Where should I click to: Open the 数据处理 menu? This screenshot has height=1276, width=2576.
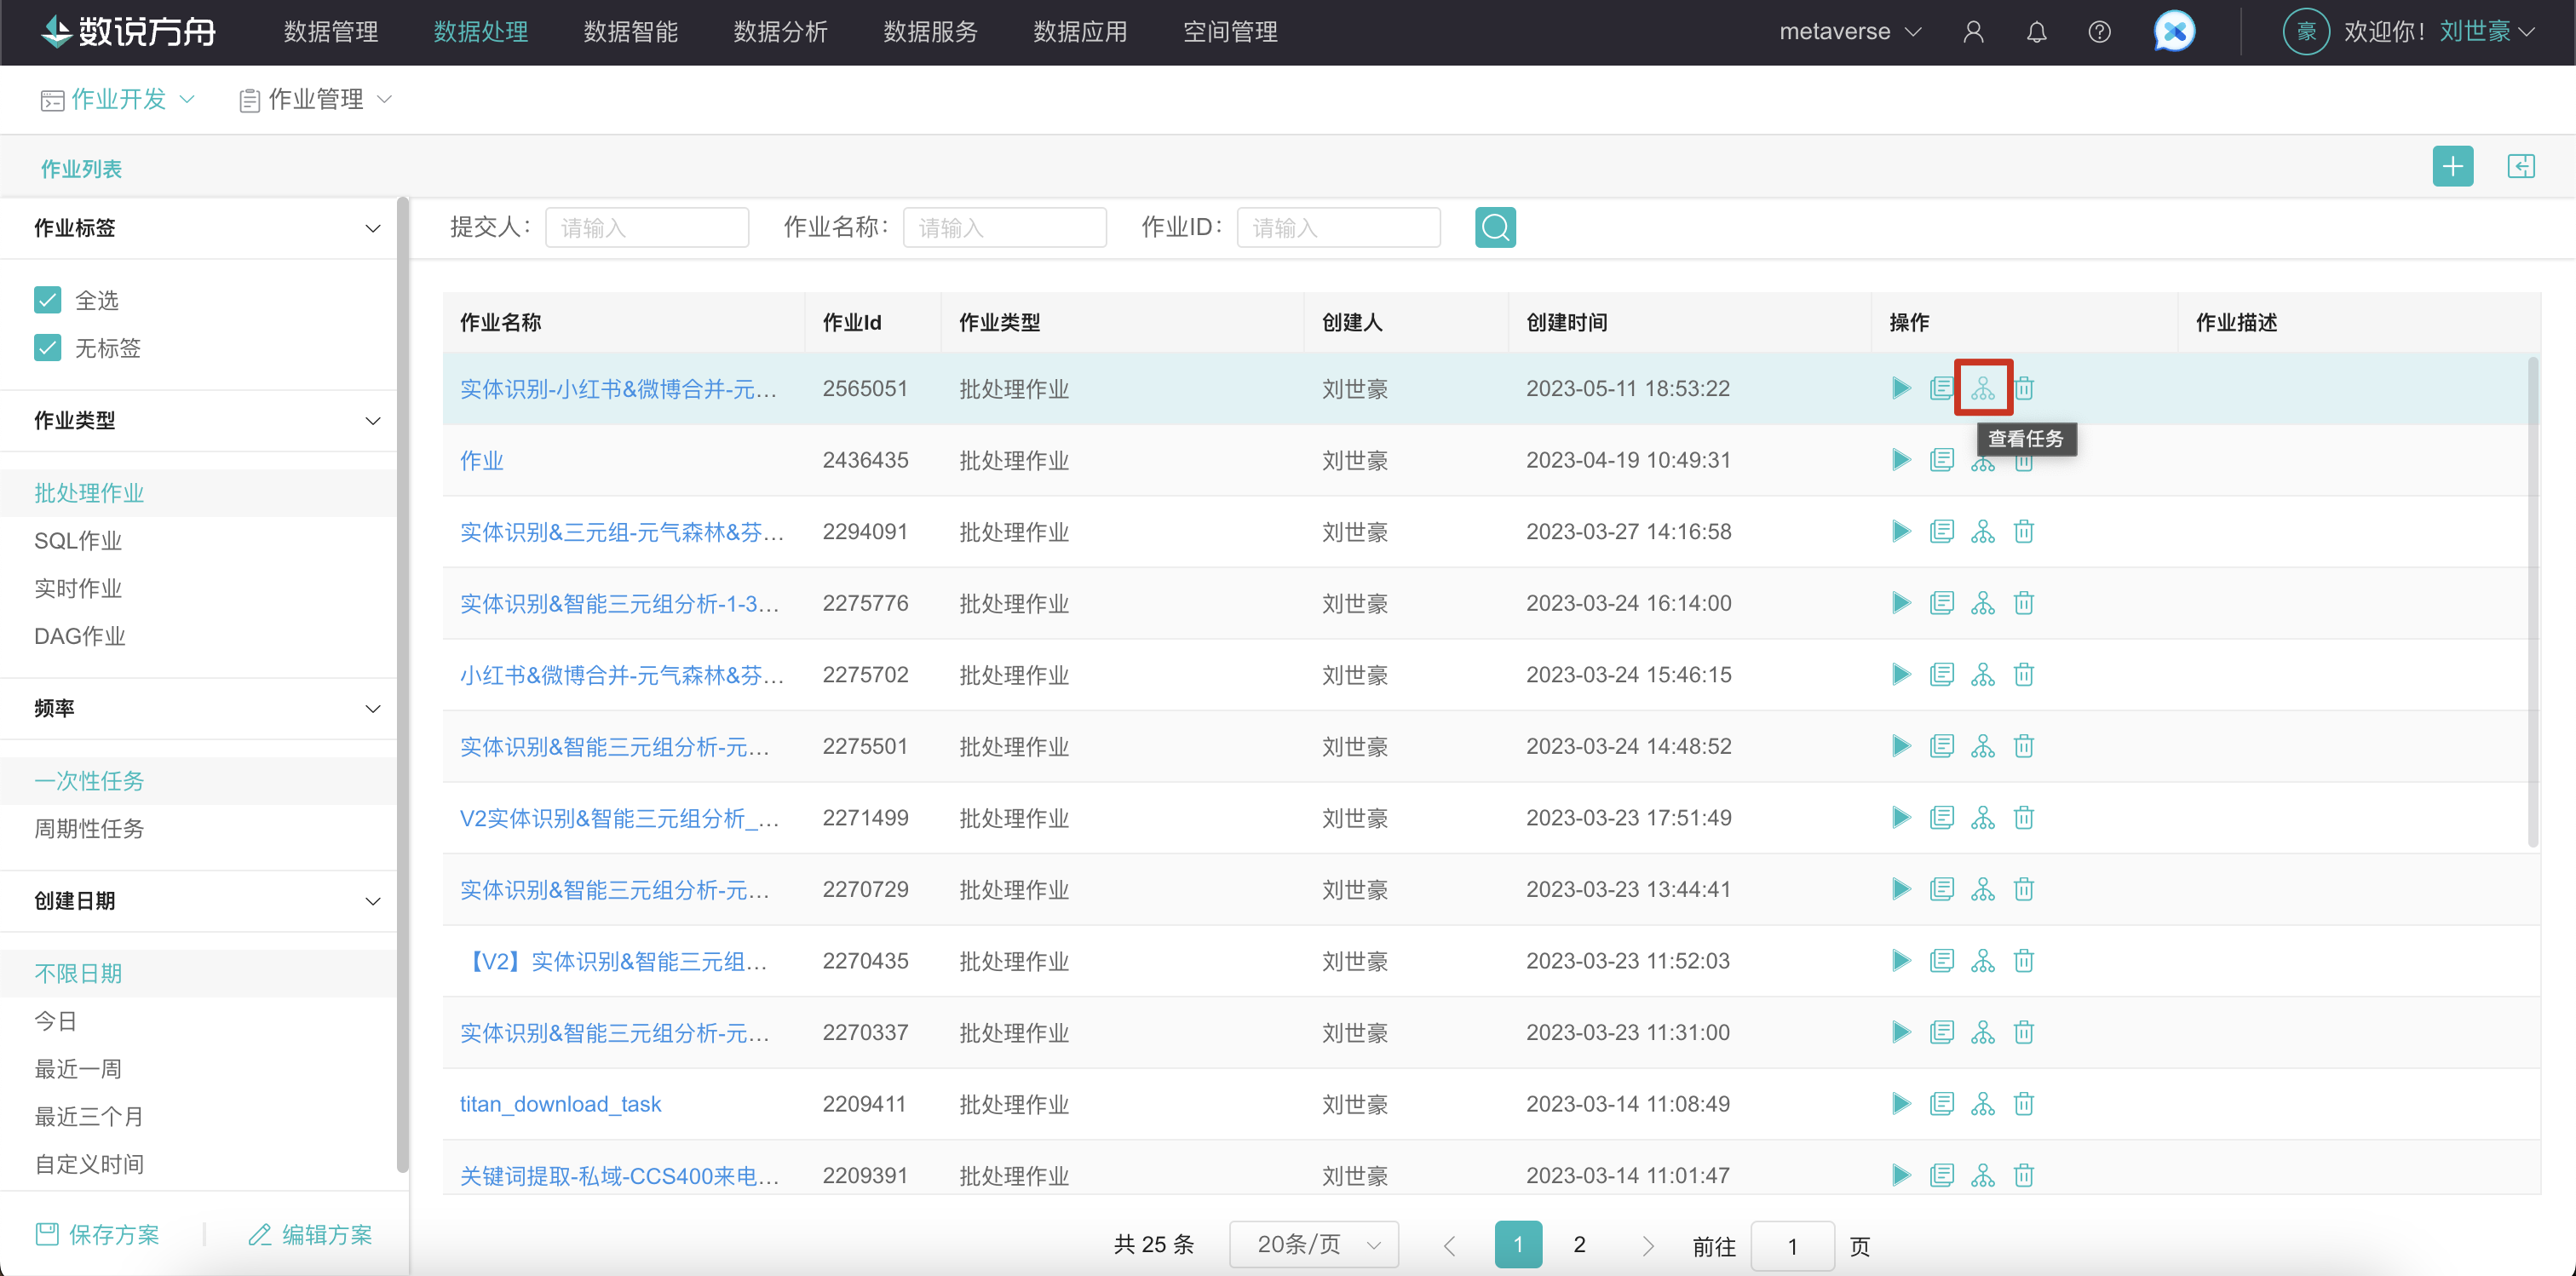481,32
